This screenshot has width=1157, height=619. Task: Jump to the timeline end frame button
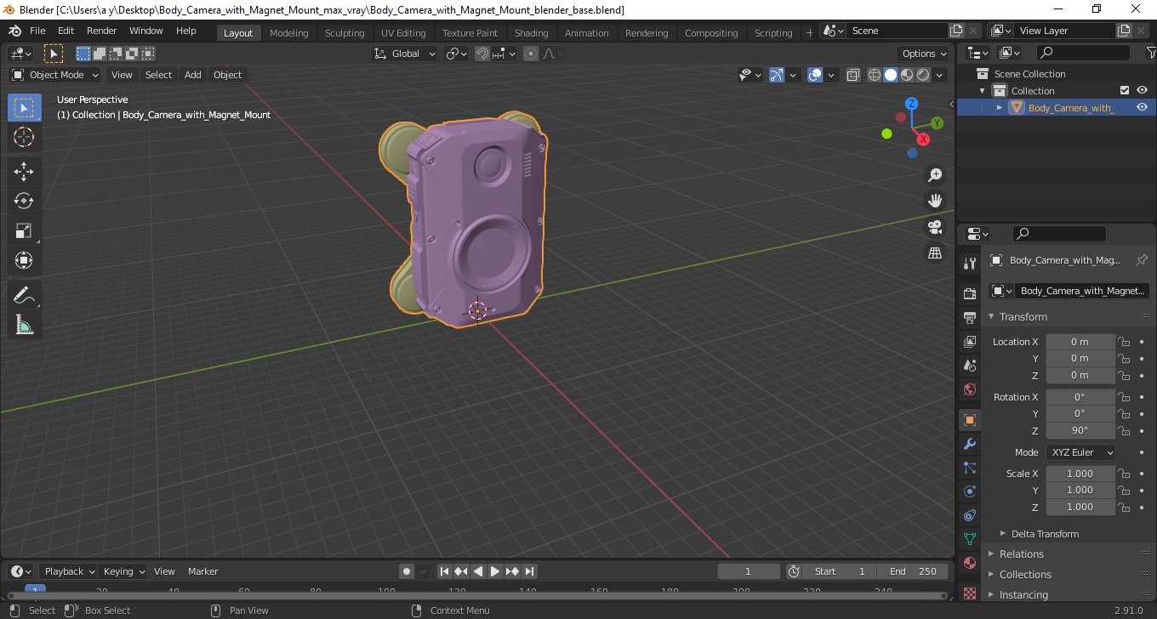529,571
